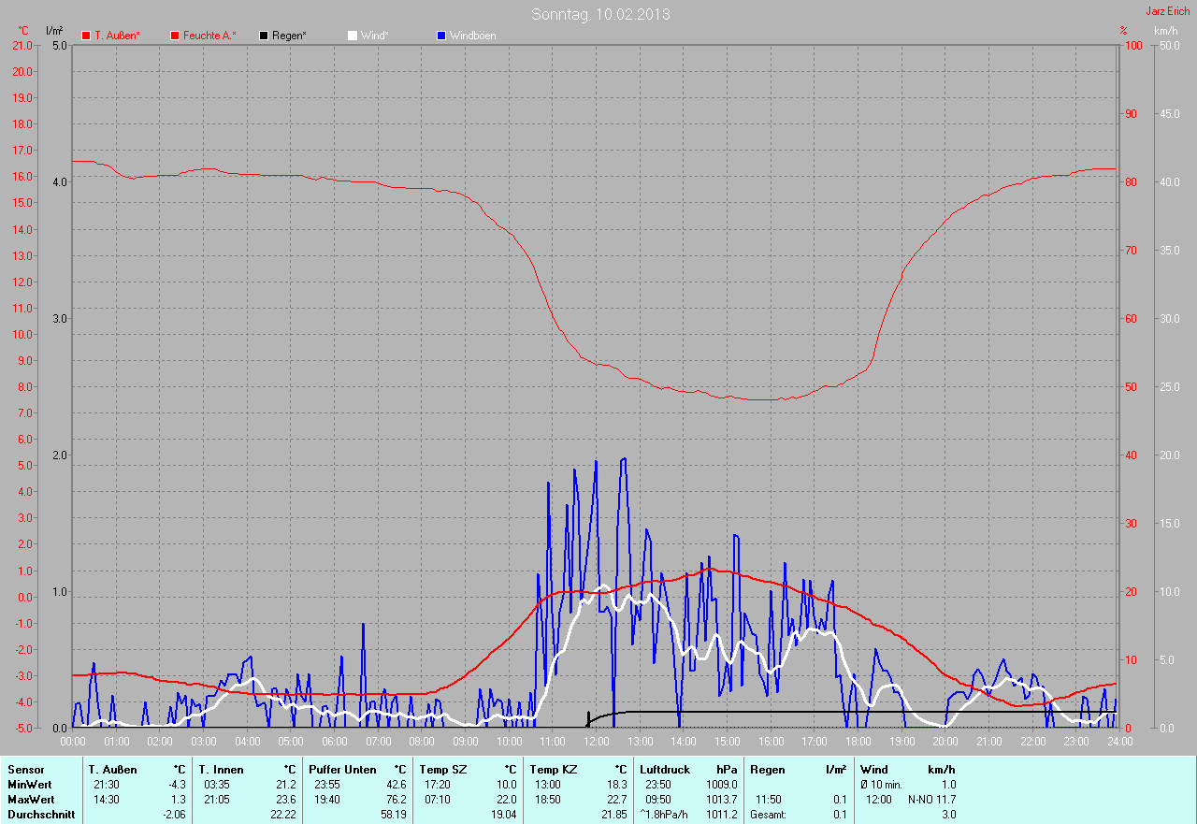Click the red T. Außen legend swatch
This screenshot has width=1197, height=824.
[x=87, y=36]
